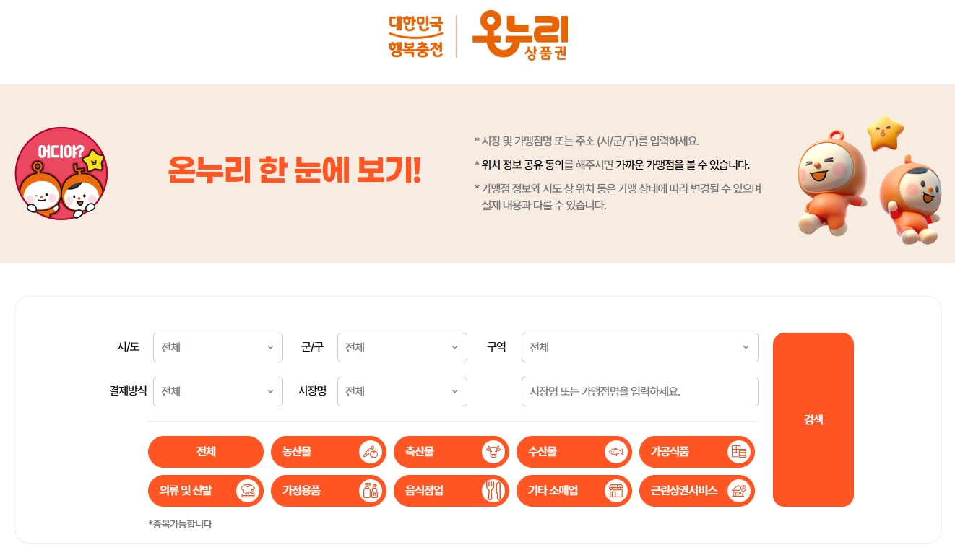Toggle the 축산물 category filter
This screenshot has width=955, height=550.
point(451,452)
